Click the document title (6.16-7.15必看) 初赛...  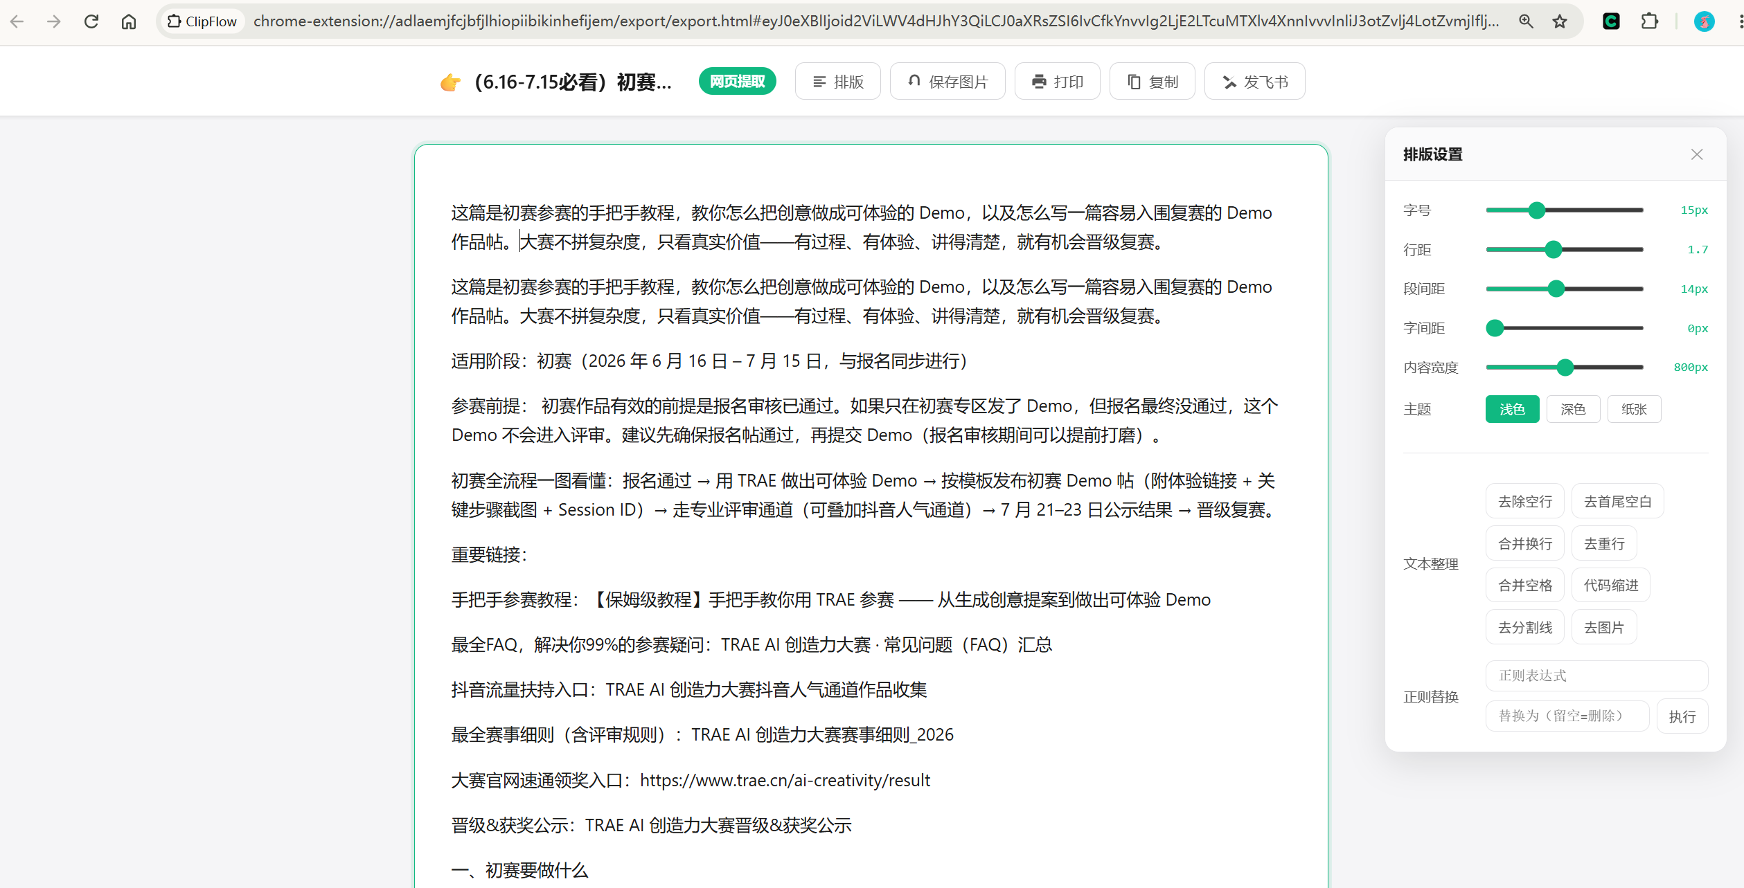click(573, 82)
